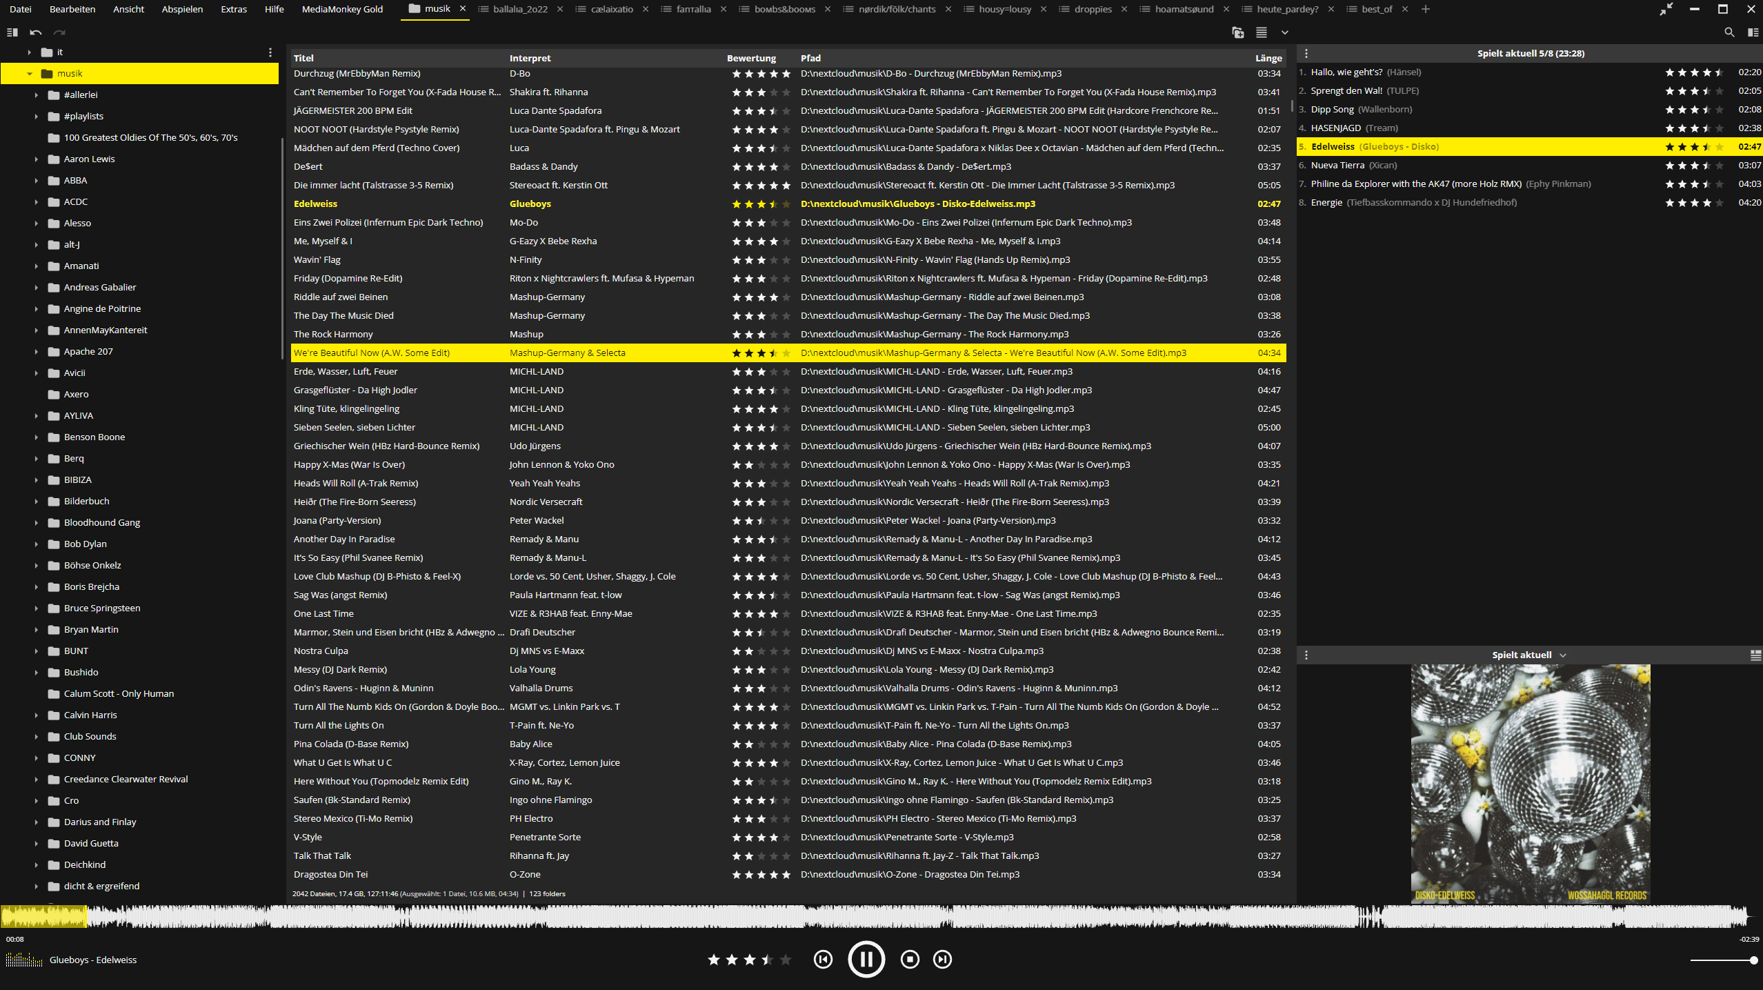1763x990 pixels.
Task: Click the Disko-Edelweiss album artwork
Action: pyautogui.click(x=1531, y=783)
